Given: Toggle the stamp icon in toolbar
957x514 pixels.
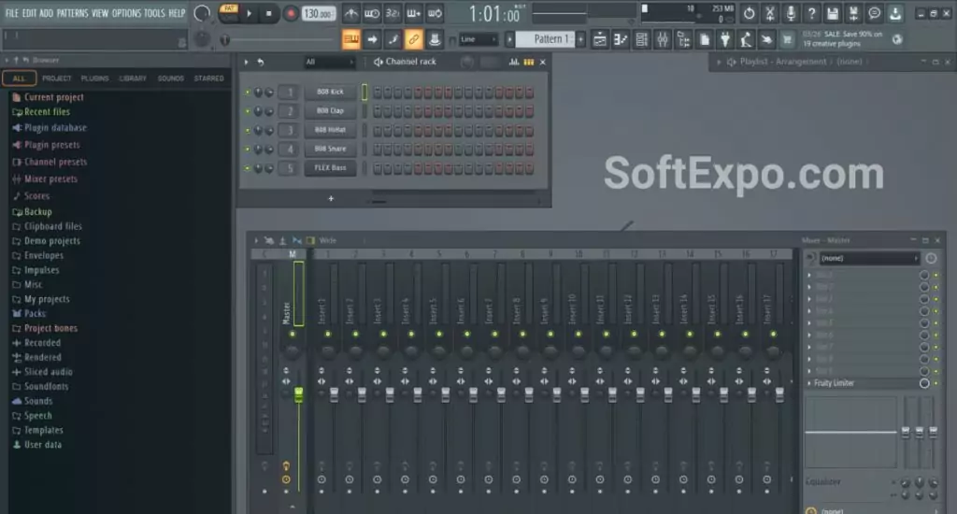Looking at the screenshot, I should pos(434,39).
